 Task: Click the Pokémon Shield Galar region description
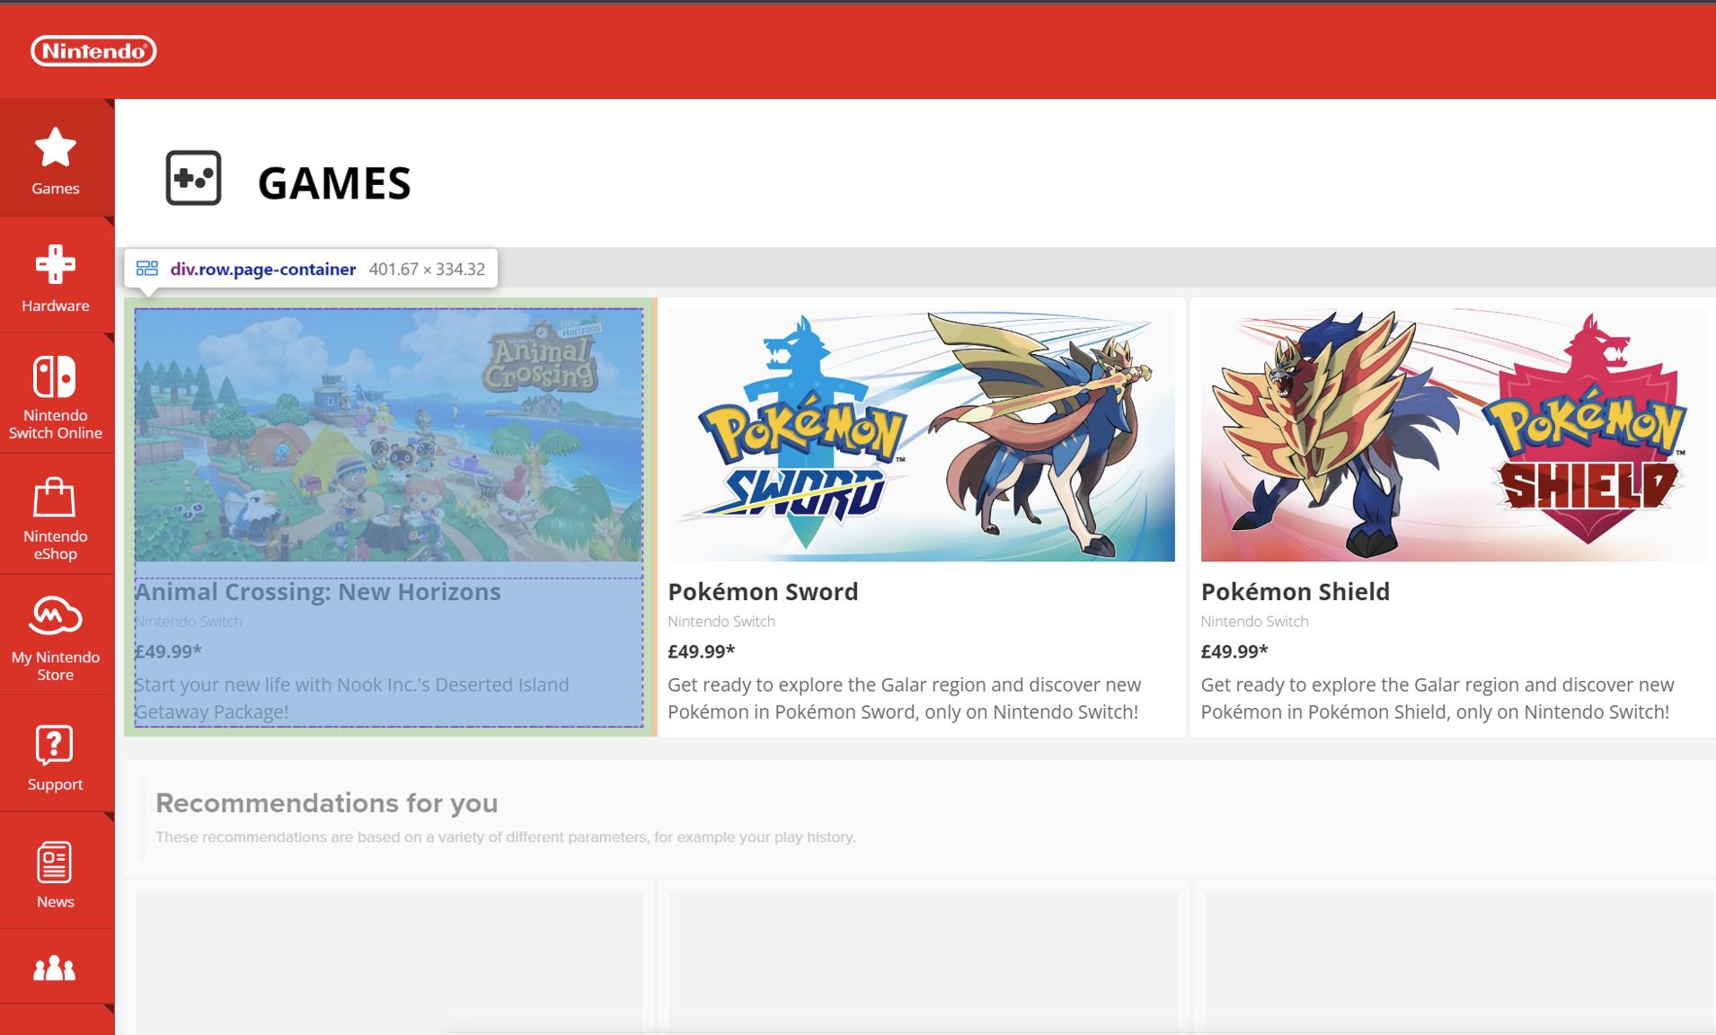click(x=1437, y=698)
